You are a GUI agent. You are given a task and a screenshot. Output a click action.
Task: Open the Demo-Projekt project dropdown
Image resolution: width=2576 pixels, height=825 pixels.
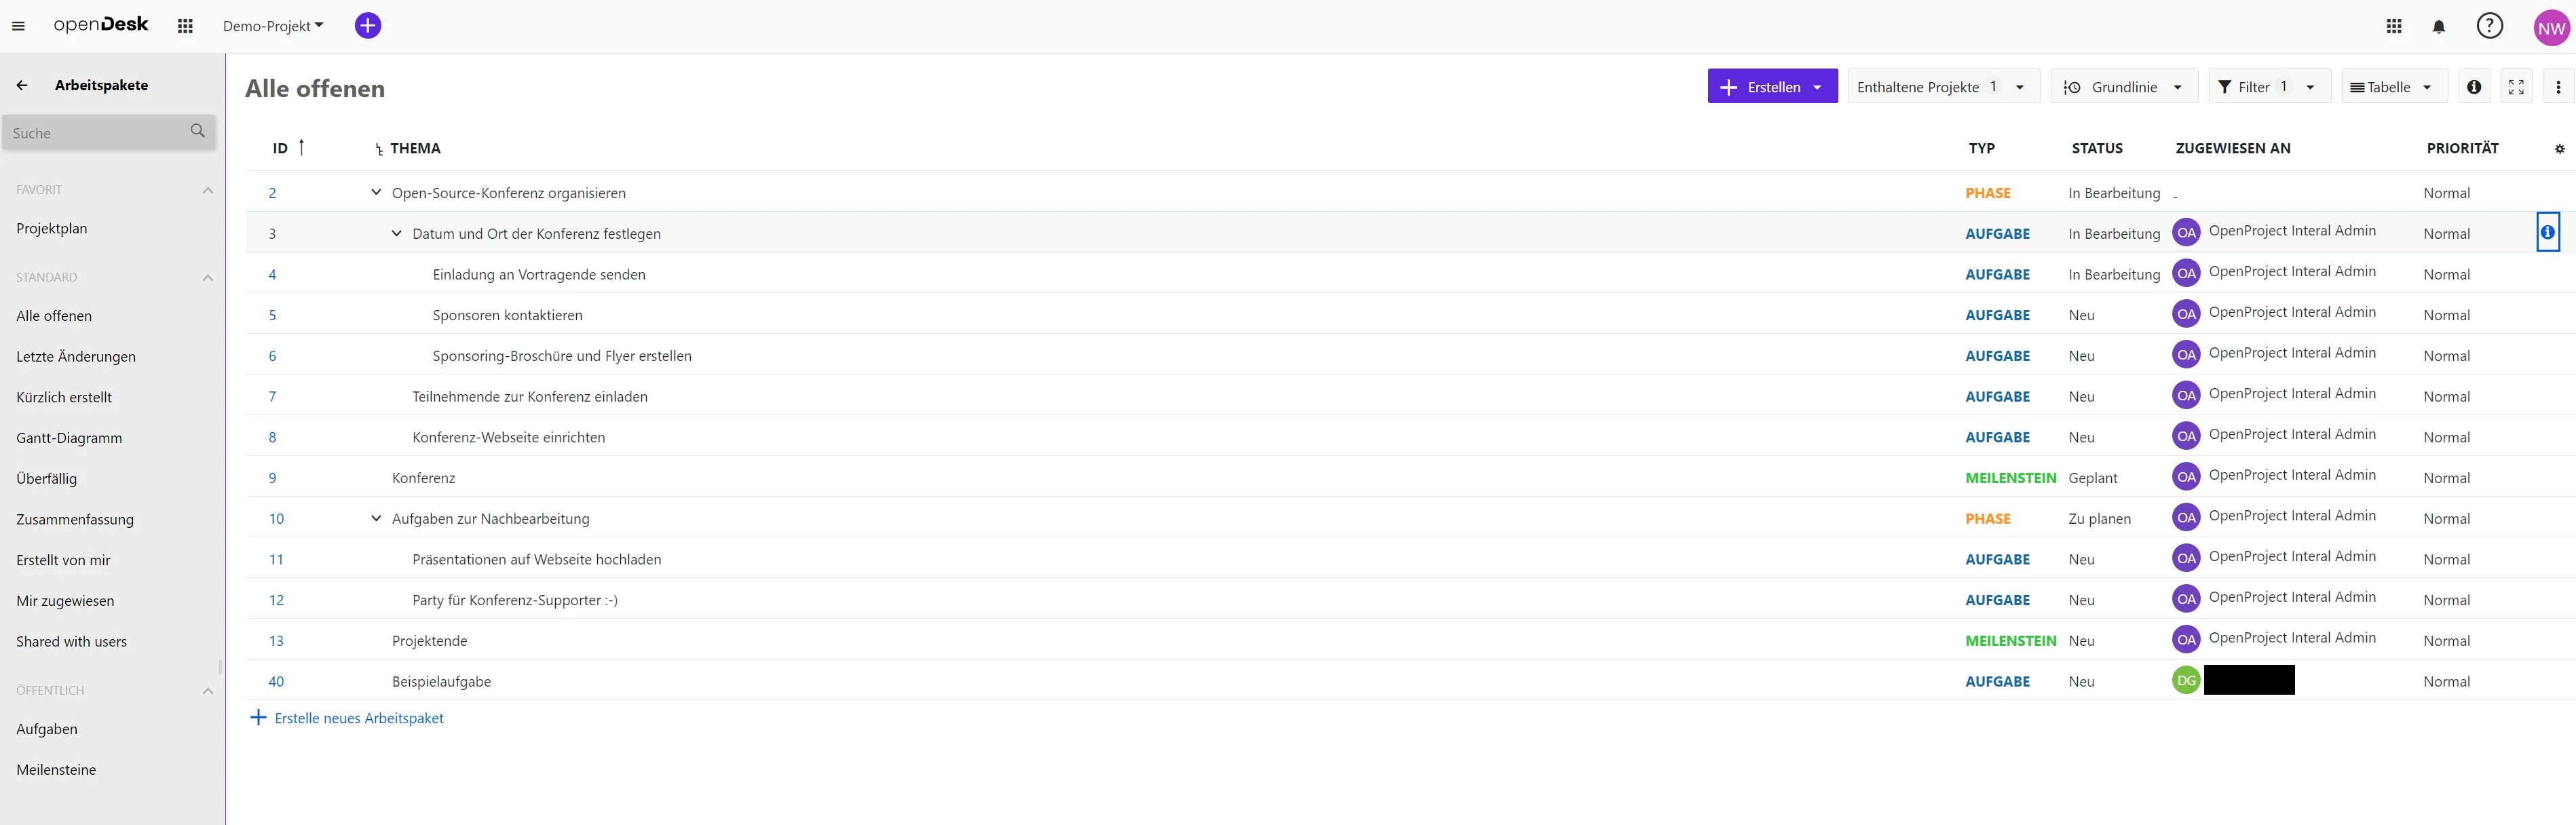[x=273, y=26]
